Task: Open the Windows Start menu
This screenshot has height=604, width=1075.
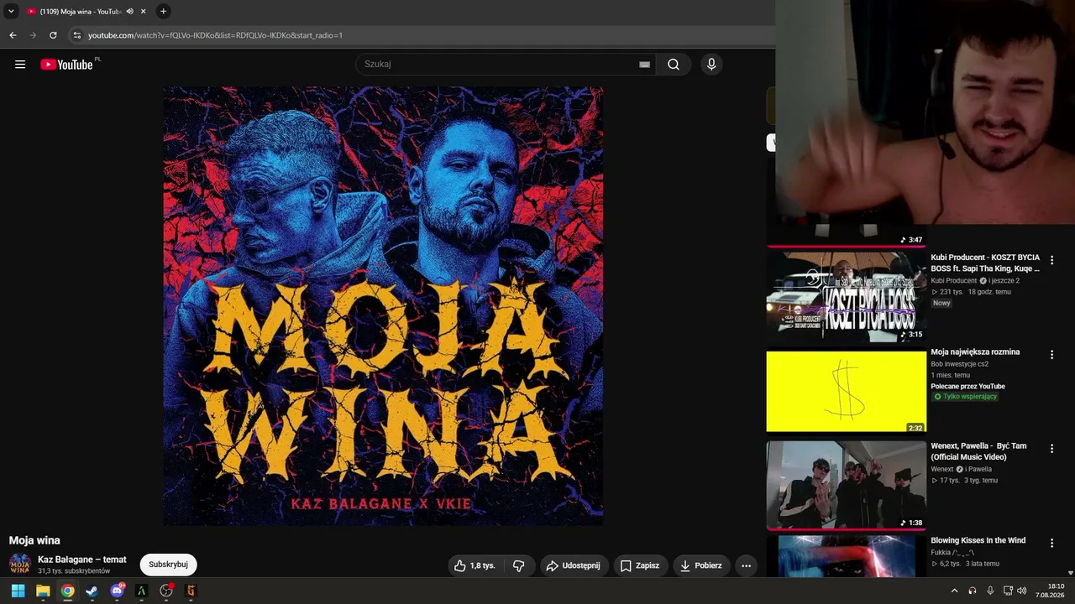Action: pos(18,591)
